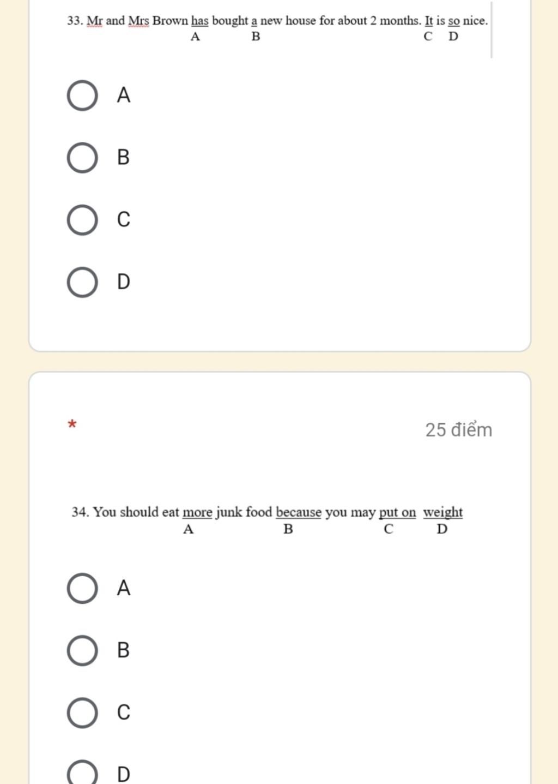
Task: Click the Mr and Mrs Brown question image
Action: pos(279,29)
